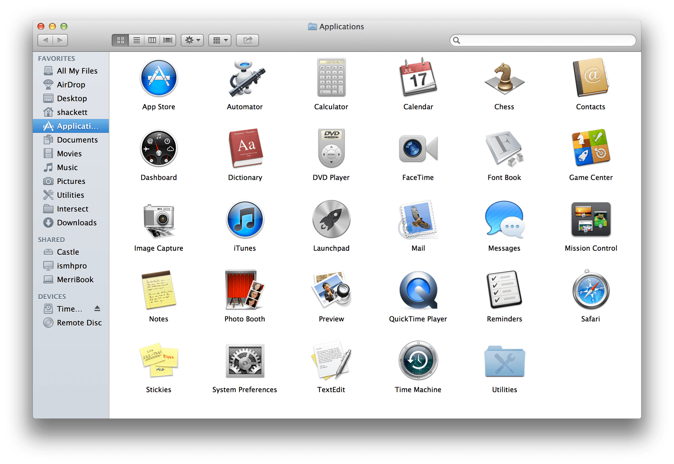Click the Applications folder icon in title bar
Image resolution: width=674 pixels, height=464 pixels.
click(312, 26)
